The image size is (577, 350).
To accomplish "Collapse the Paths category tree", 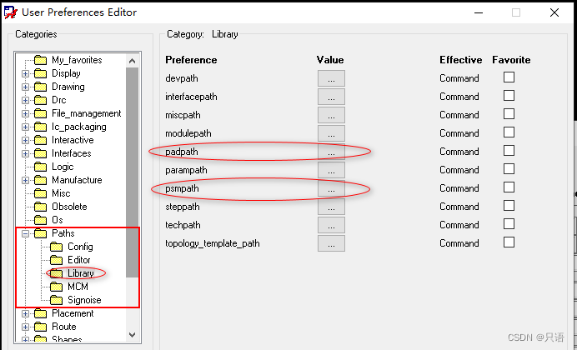I will point(26,233).
